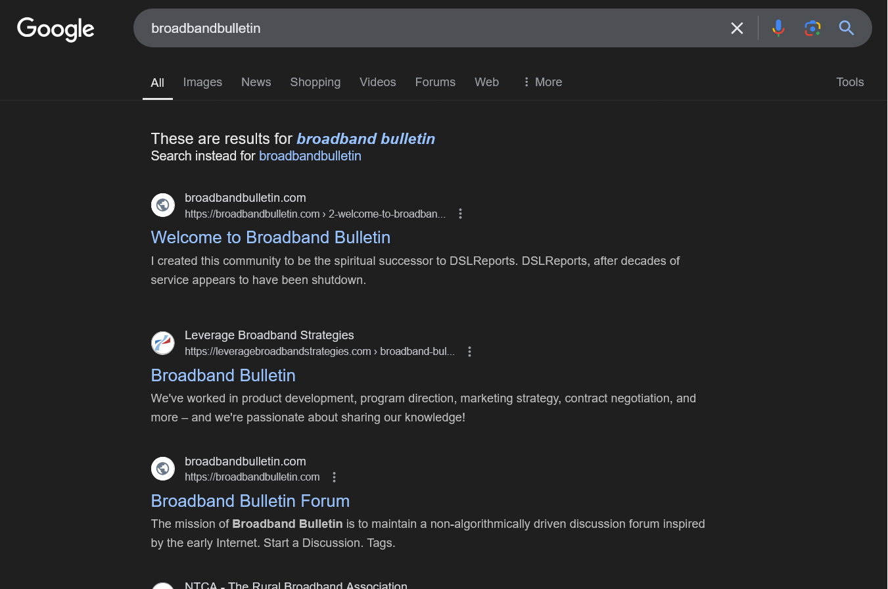Screen dimensions: 888x589
Task: Open the Welcome to Broadband Bulletin link
Action: click(271, 237)
